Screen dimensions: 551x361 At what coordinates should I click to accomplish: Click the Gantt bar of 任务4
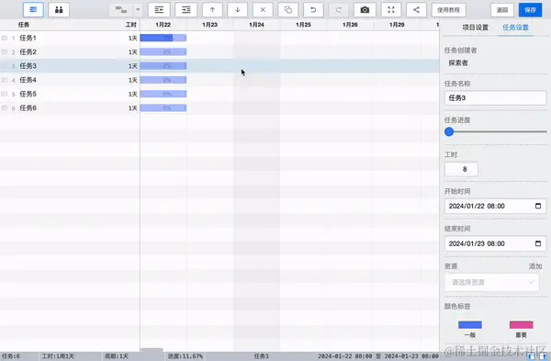click(163, 80)
